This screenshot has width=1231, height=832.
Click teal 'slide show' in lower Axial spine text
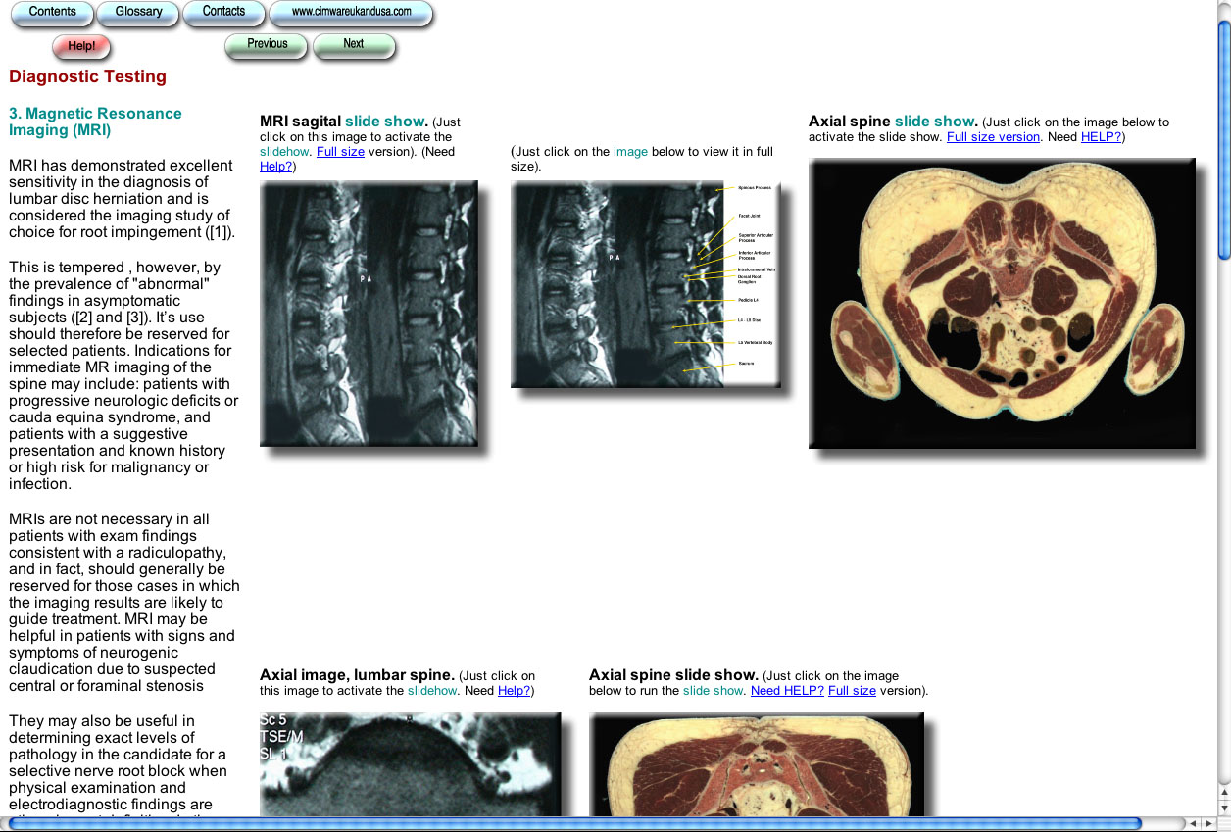(713, 691)
